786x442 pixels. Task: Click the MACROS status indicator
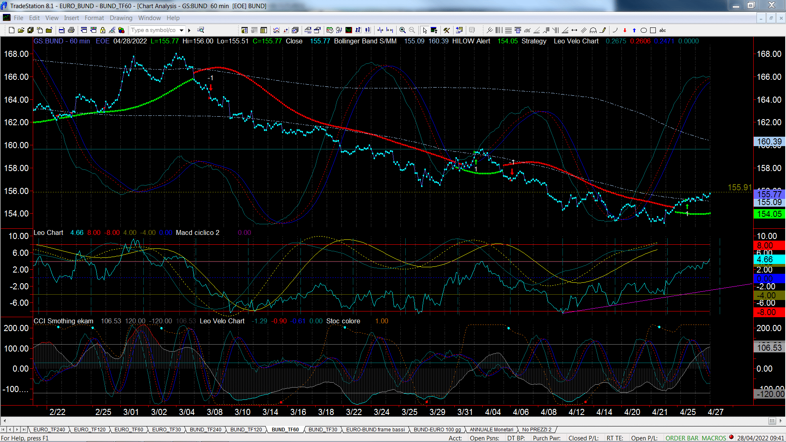714,438
